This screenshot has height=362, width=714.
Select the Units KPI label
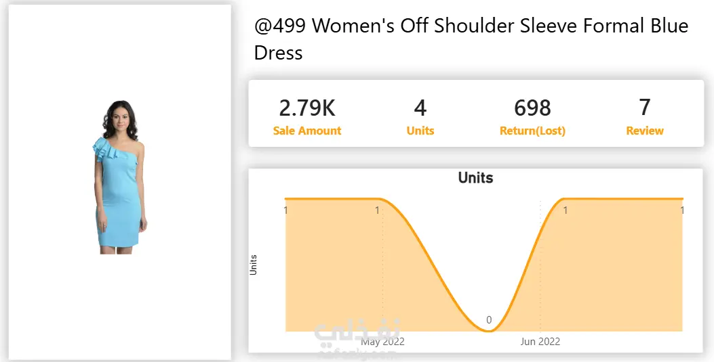coord(420,131)
